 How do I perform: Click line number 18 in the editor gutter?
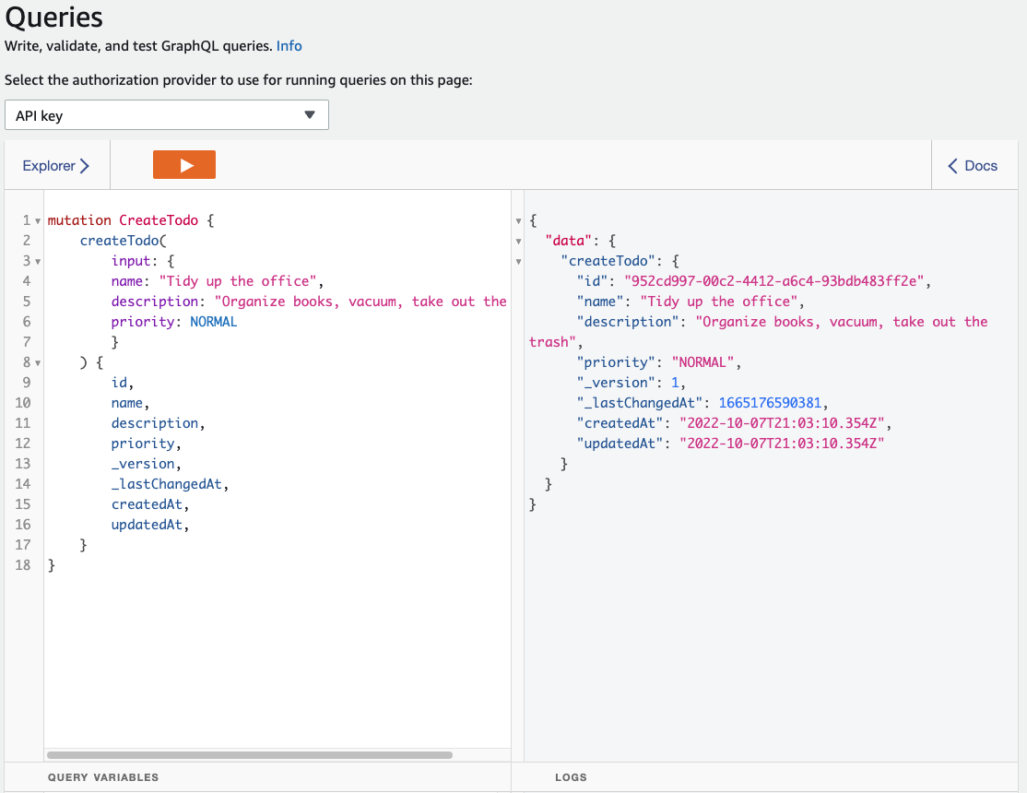(x=23, y=565)
